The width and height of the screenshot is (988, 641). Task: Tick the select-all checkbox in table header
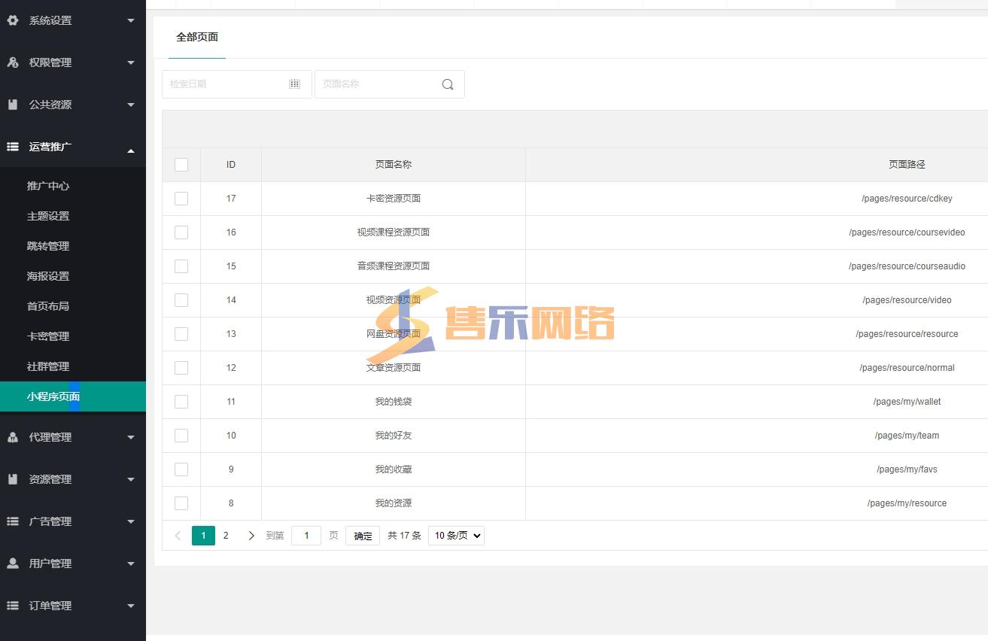pos(181,165)
